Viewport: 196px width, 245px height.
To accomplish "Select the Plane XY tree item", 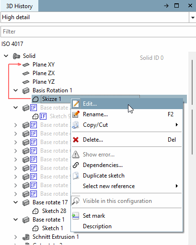I will pyautogui.click(x=44, y=65).
